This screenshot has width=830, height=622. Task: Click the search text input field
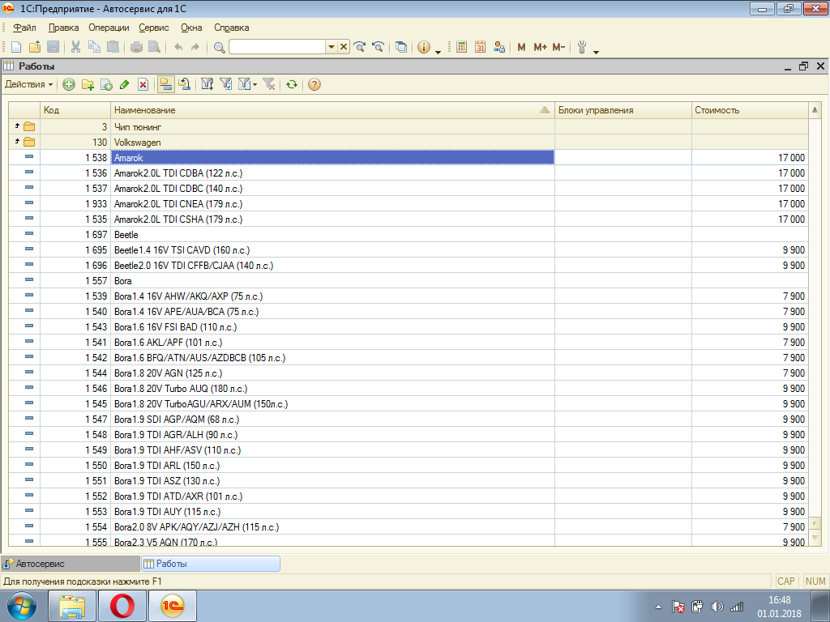[x=277, y=47]
